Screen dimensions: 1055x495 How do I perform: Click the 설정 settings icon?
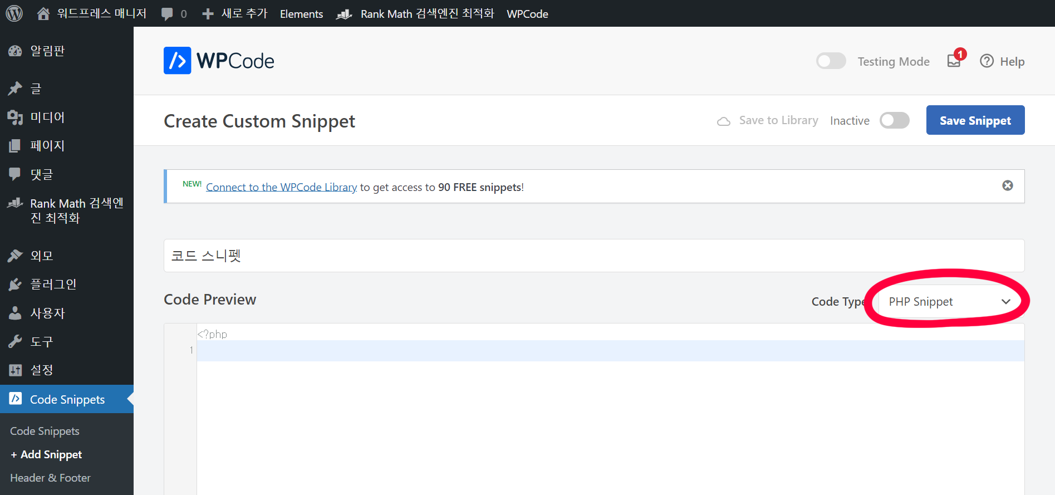click(15, 370)
